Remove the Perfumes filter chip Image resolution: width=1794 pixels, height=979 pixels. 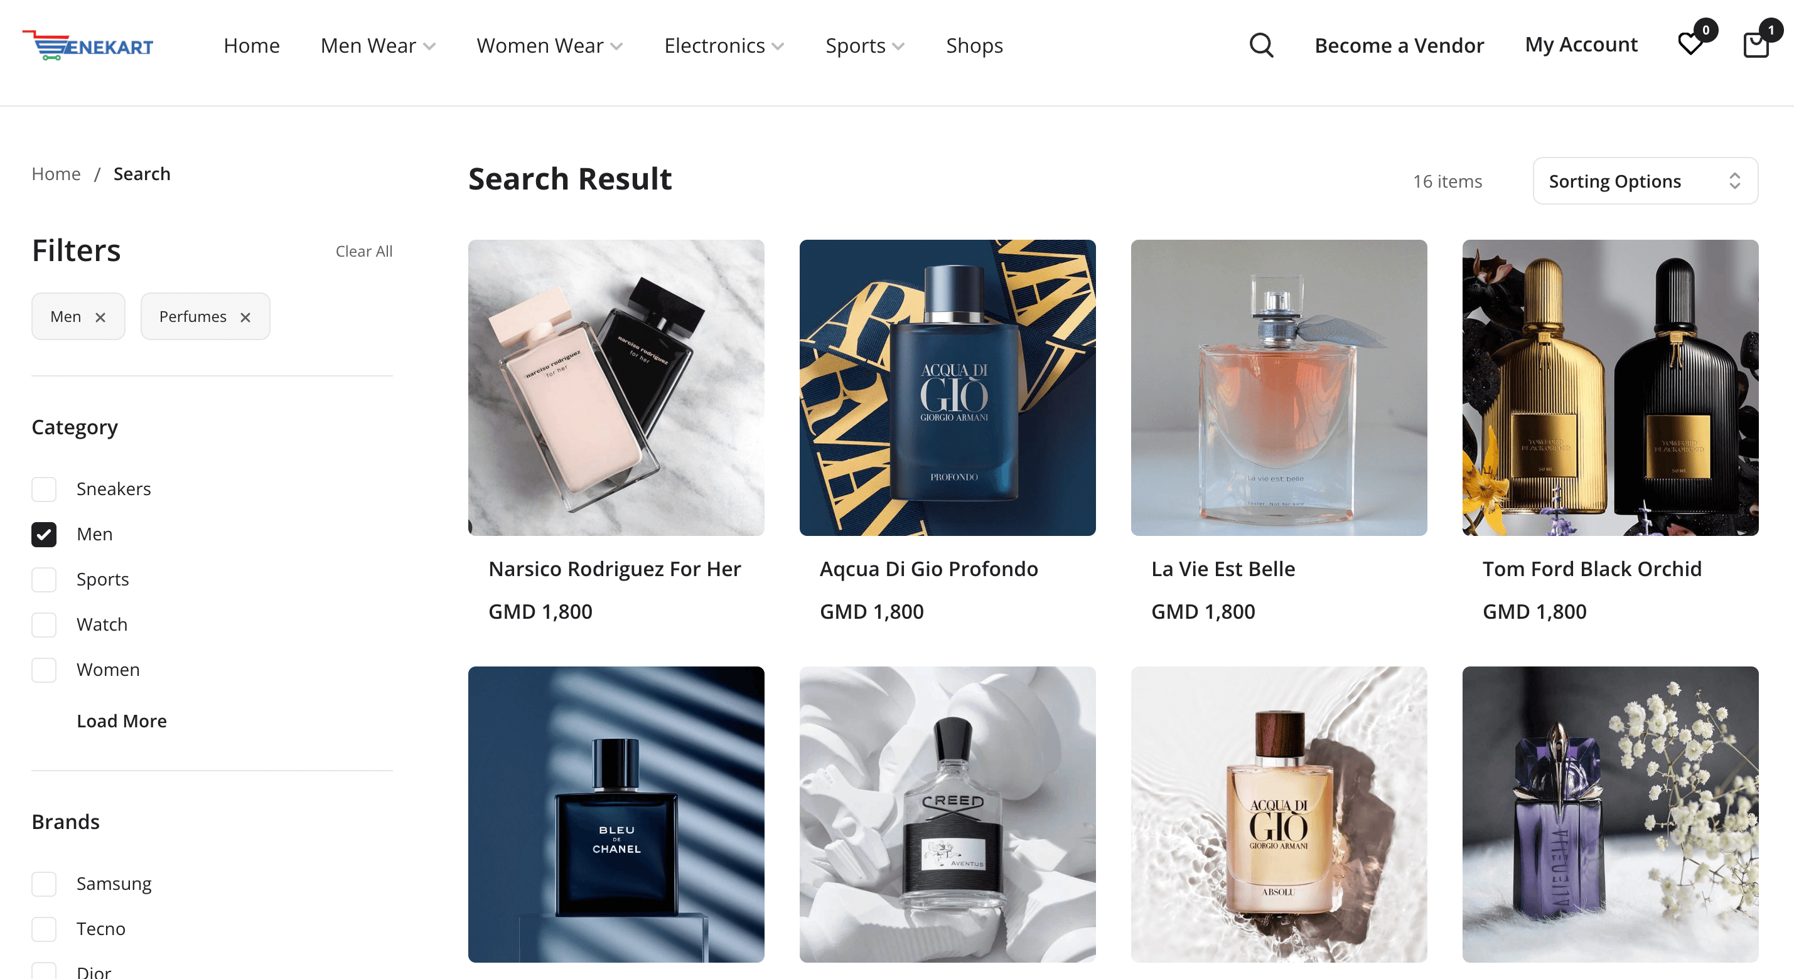click(x=245, y=318)
